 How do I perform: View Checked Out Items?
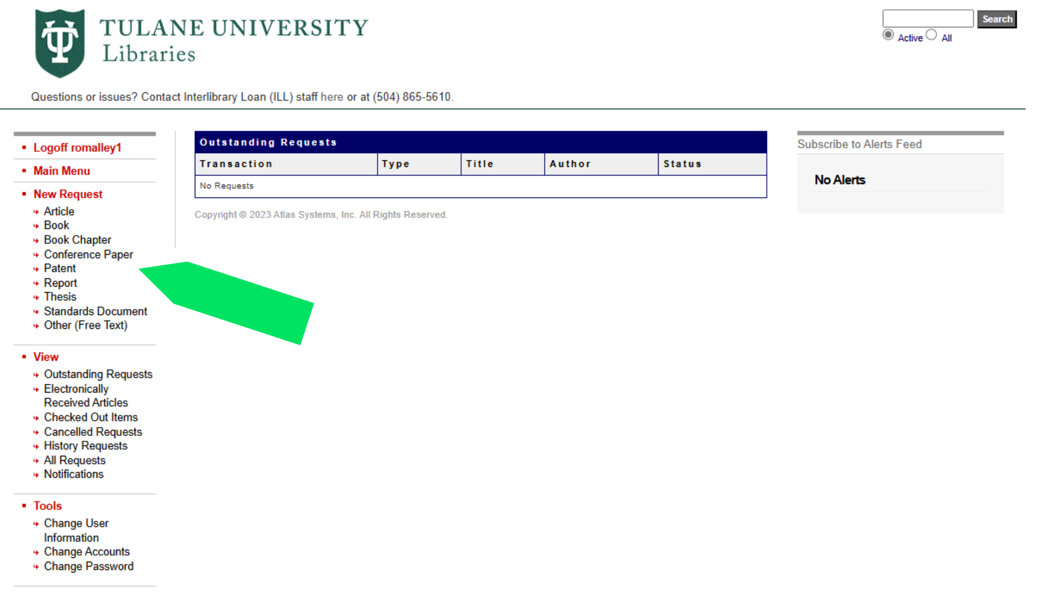(91, 417)
